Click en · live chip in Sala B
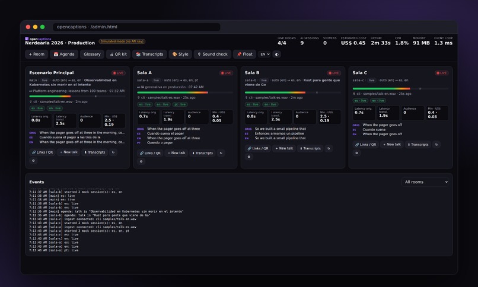 click(270, 104)
